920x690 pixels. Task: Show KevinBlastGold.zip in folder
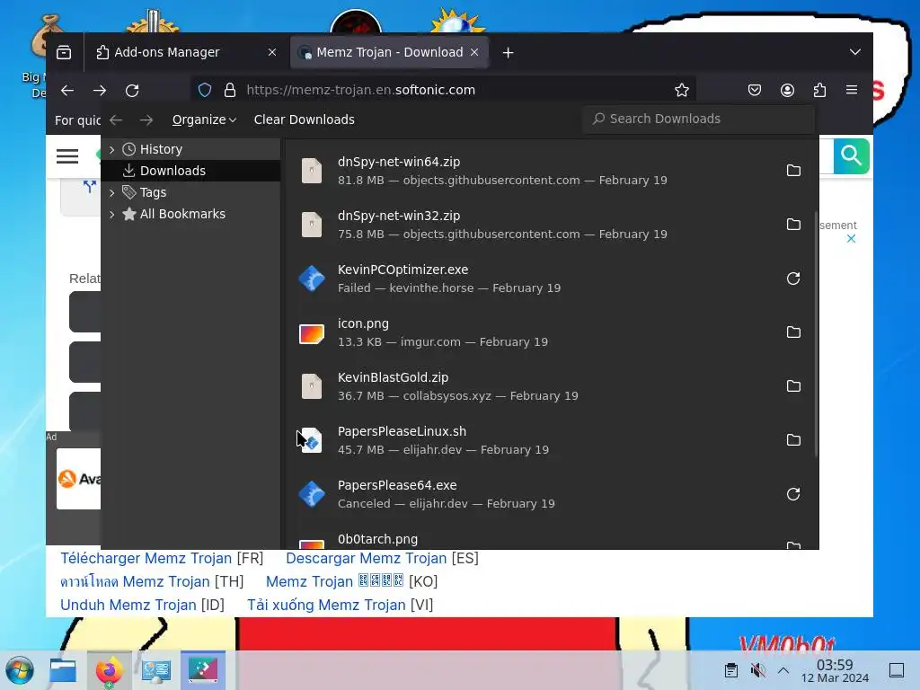coord(793,386)
